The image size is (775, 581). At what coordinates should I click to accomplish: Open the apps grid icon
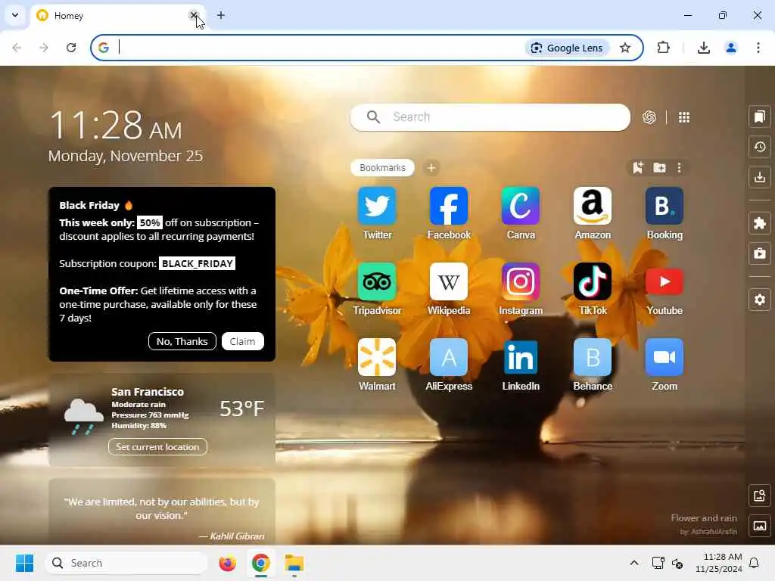[x=684, y=117]
